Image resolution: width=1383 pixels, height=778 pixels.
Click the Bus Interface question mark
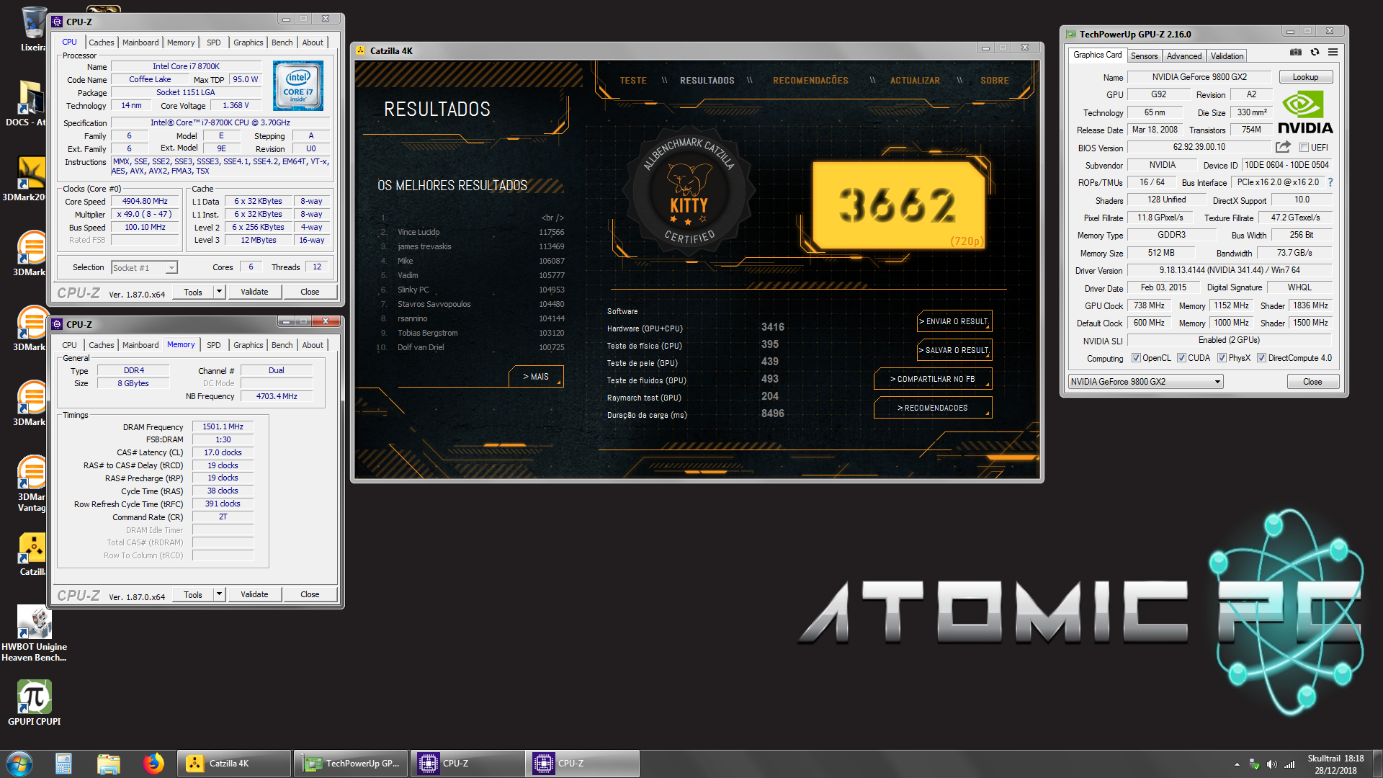[1330, 182]
